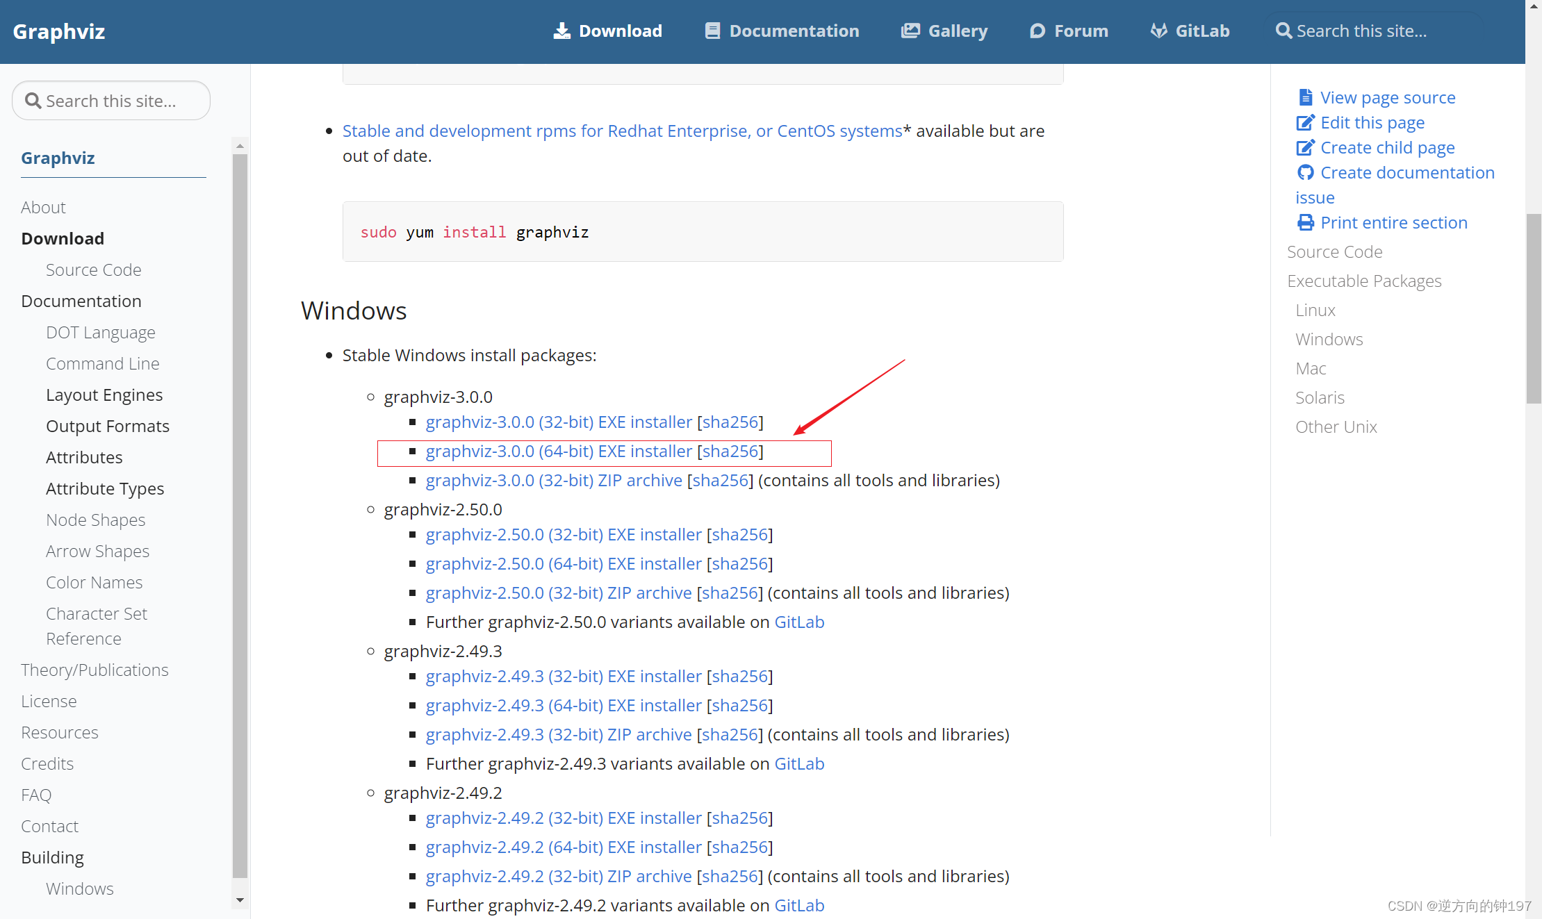The image size is (1542, 919).
Task: Open sha256 link for graphviz-2.50.0 64-bit installer
Action: 739,564
